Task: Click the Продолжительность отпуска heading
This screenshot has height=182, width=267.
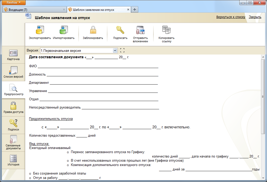Action: tap(51, 119)
